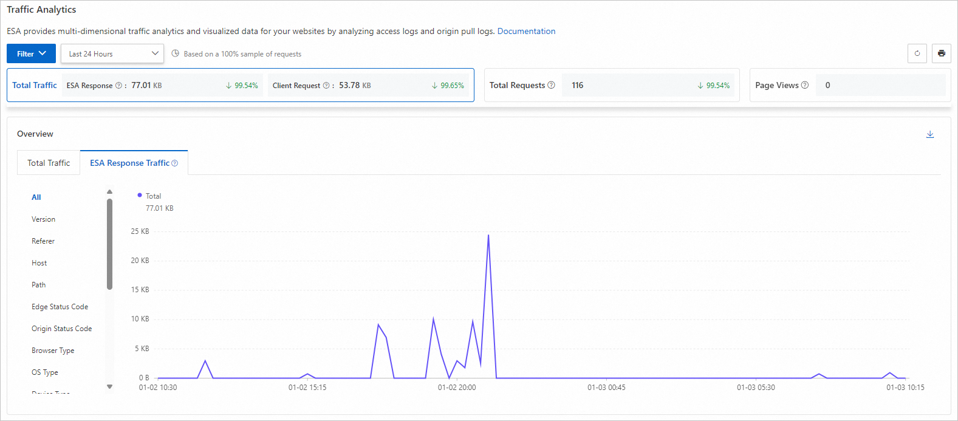Switch to the Total Traffic chart tab

click(49, 163)
